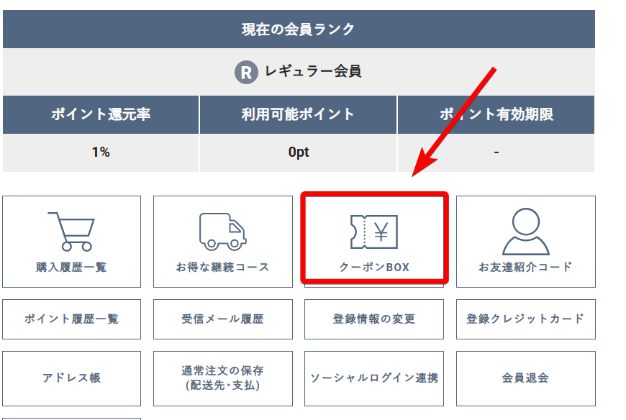Screen dimensions: 626x420
Task: Click the person silhouette icon for friend referral
Action: (x=525, y=230)
